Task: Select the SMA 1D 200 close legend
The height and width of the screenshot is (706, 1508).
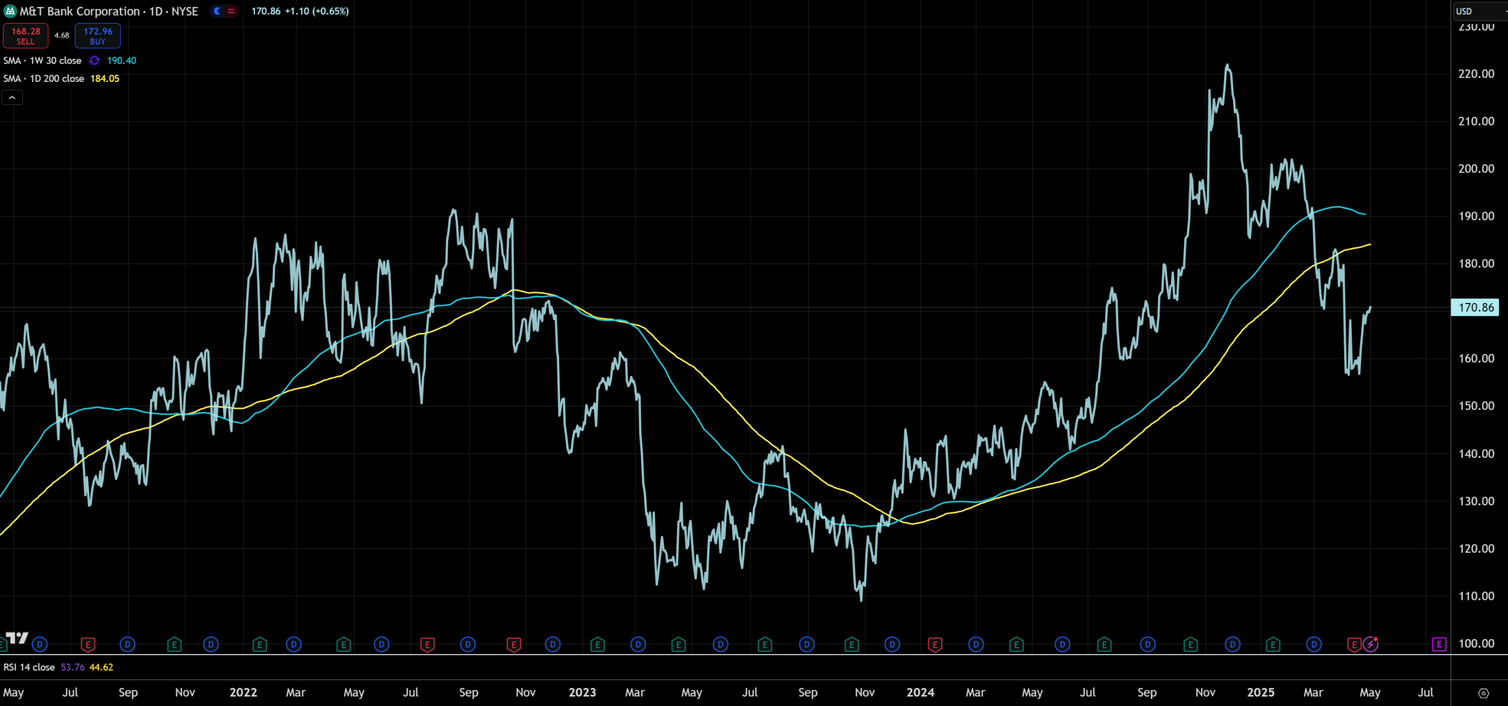Action: tap(44, 78)
